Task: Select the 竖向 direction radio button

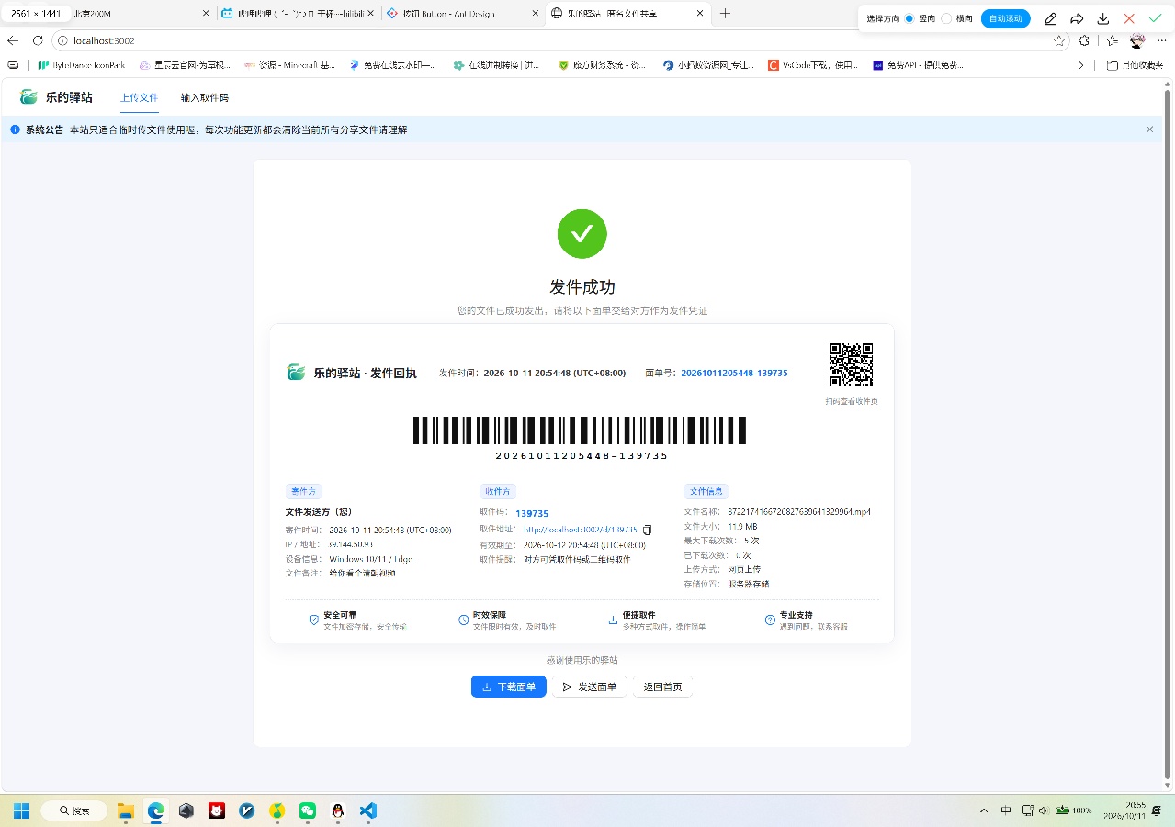Action: point(909,18)
